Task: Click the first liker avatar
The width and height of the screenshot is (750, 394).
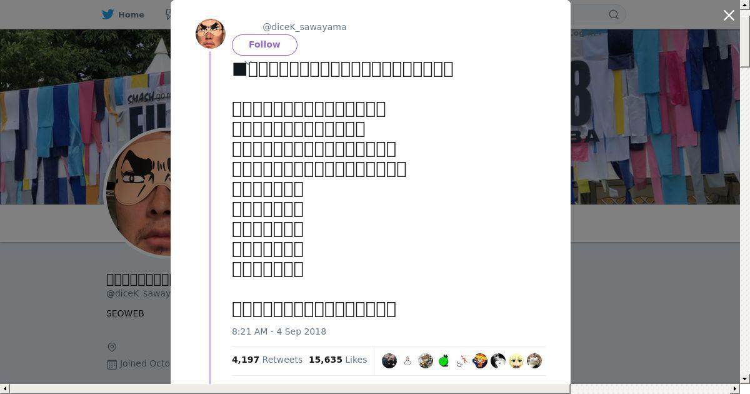Action: click(x=389, y=361)
